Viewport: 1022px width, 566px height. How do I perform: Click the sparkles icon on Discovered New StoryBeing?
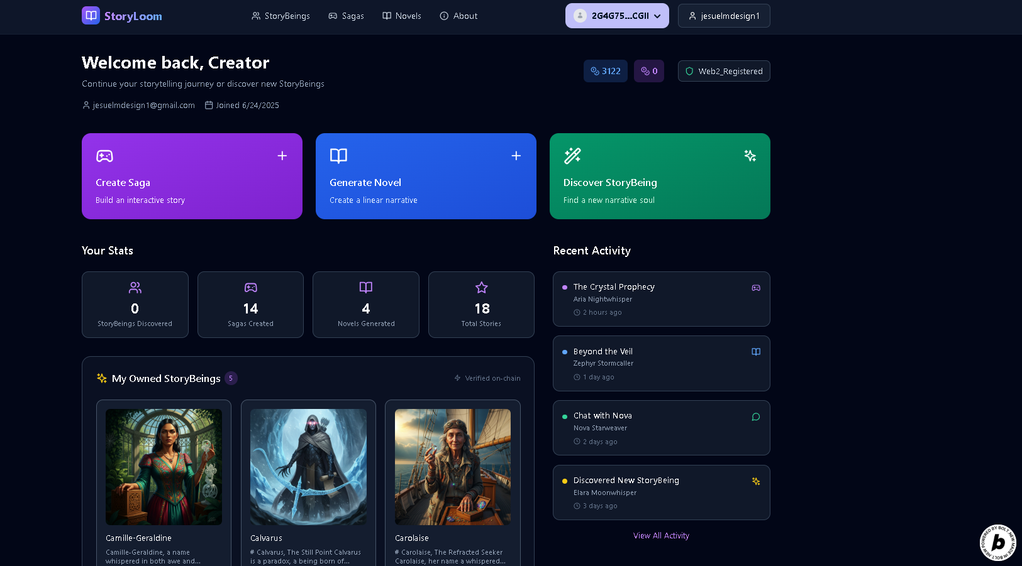point(756,481)
